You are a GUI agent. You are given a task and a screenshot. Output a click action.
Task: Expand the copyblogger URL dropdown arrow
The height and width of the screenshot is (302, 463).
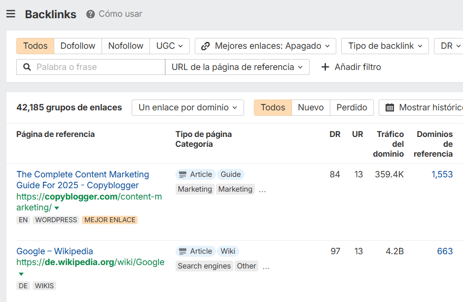[57, 208]
